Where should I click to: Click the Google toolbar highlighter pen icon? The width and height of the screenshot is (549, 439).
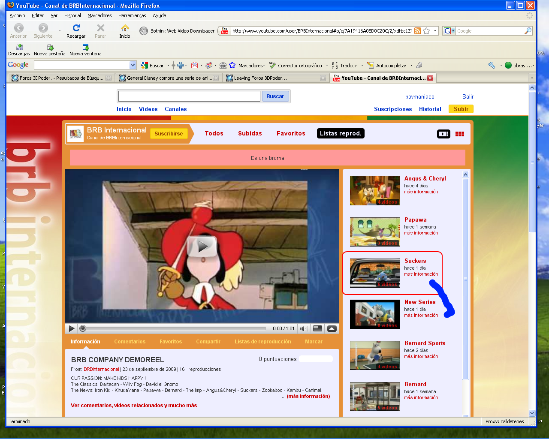pyautogui.click(x=419, y=65)
